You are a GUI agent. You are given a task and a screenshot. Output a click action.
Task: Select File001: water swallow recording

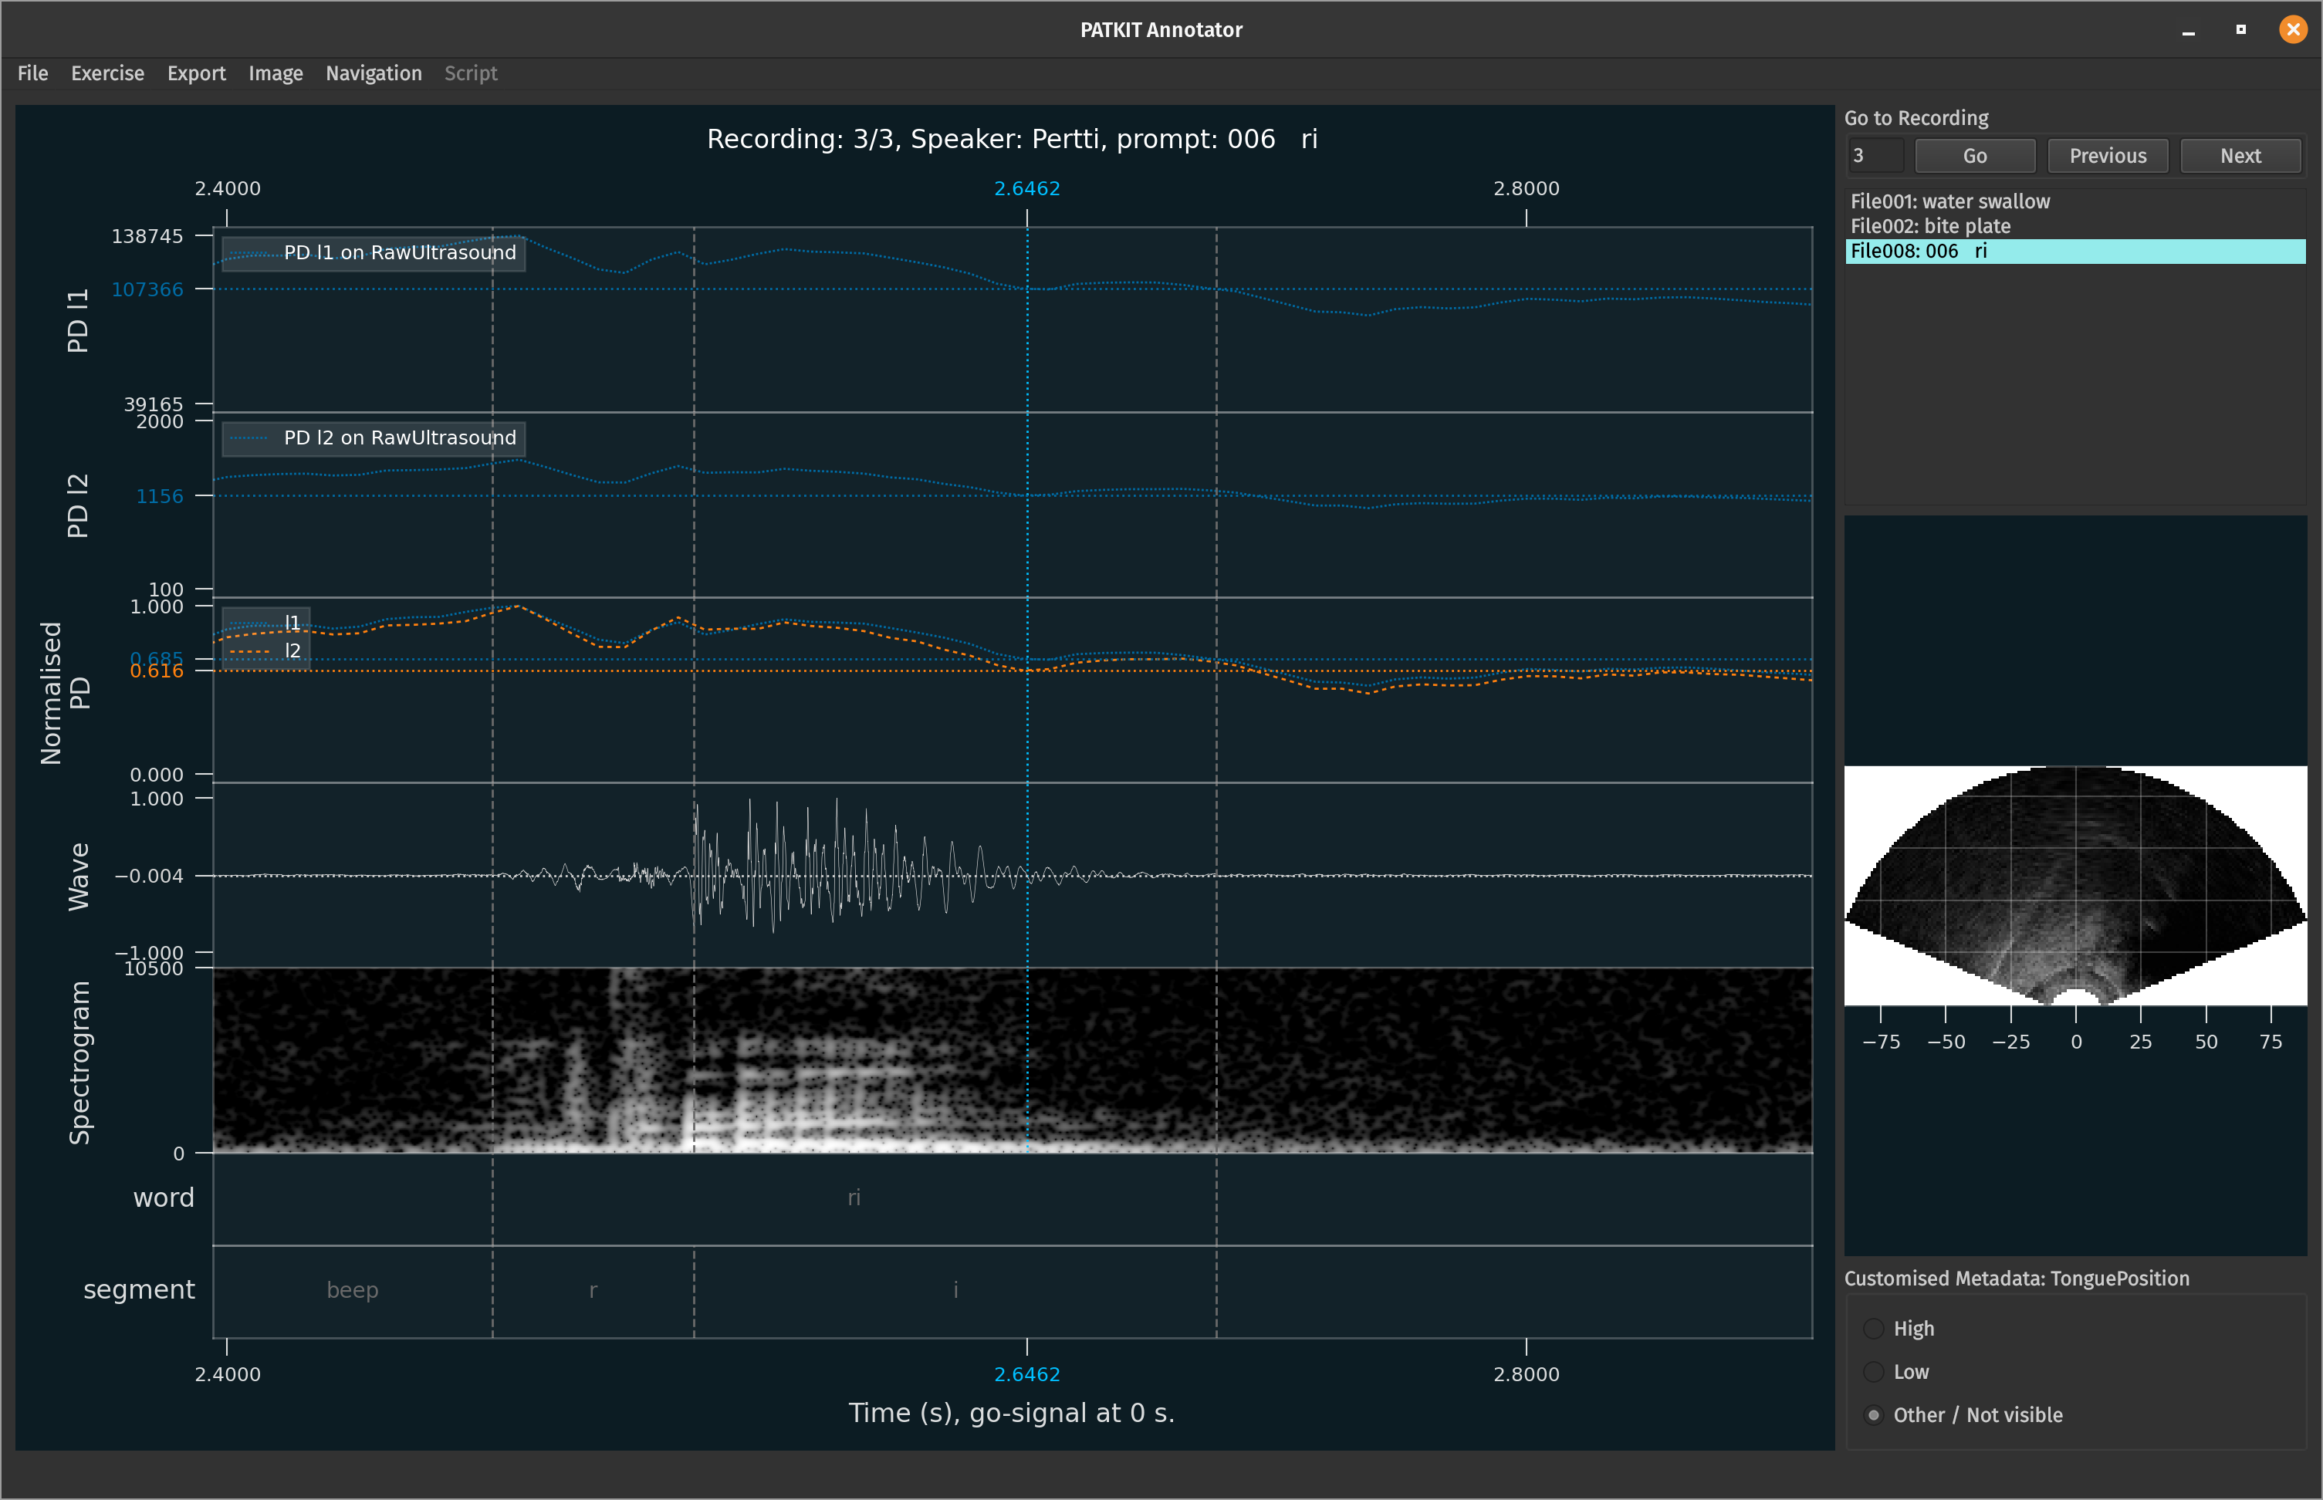tap(1950, 201)
